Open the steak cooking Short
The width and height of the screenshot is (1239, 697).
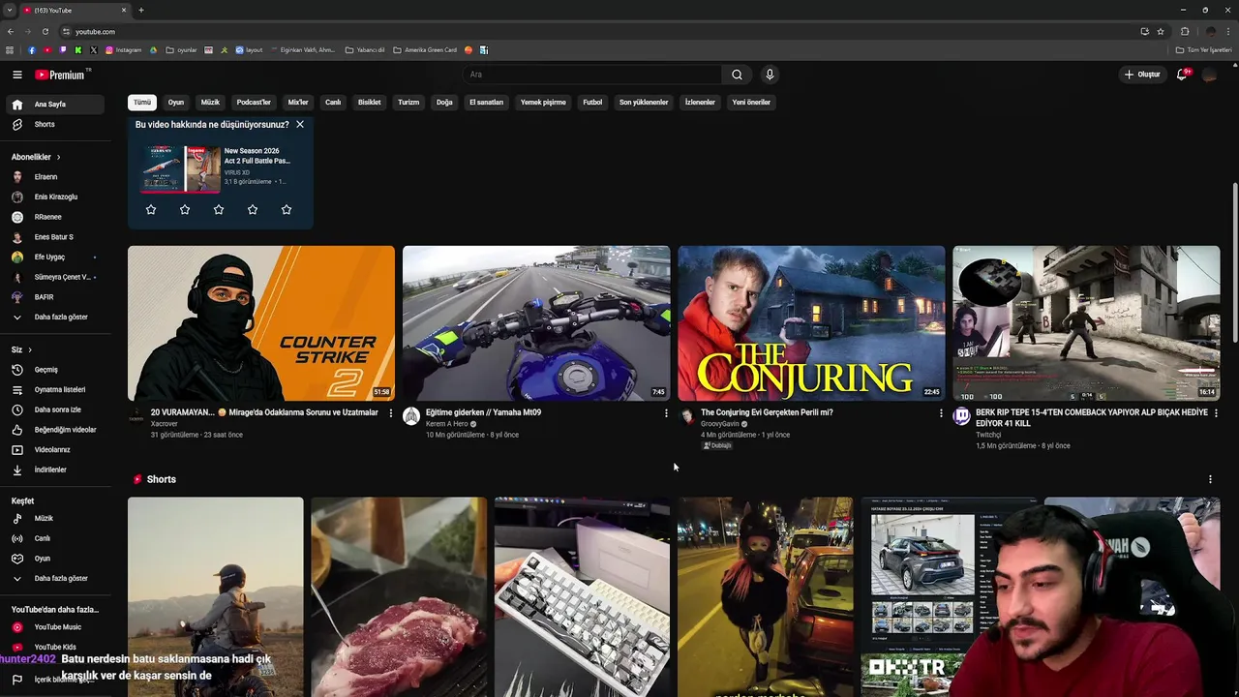(399, 596)
